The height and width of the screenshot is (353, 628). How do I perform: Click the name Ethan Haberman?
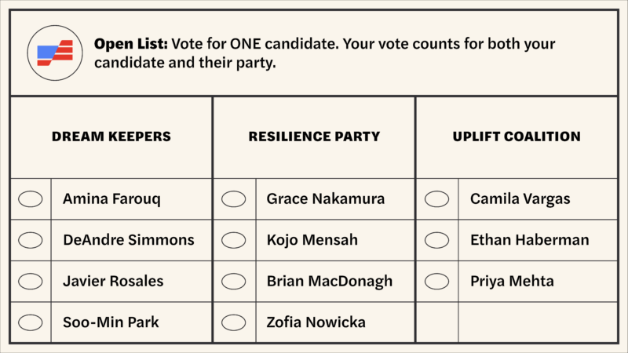point(529,240)
